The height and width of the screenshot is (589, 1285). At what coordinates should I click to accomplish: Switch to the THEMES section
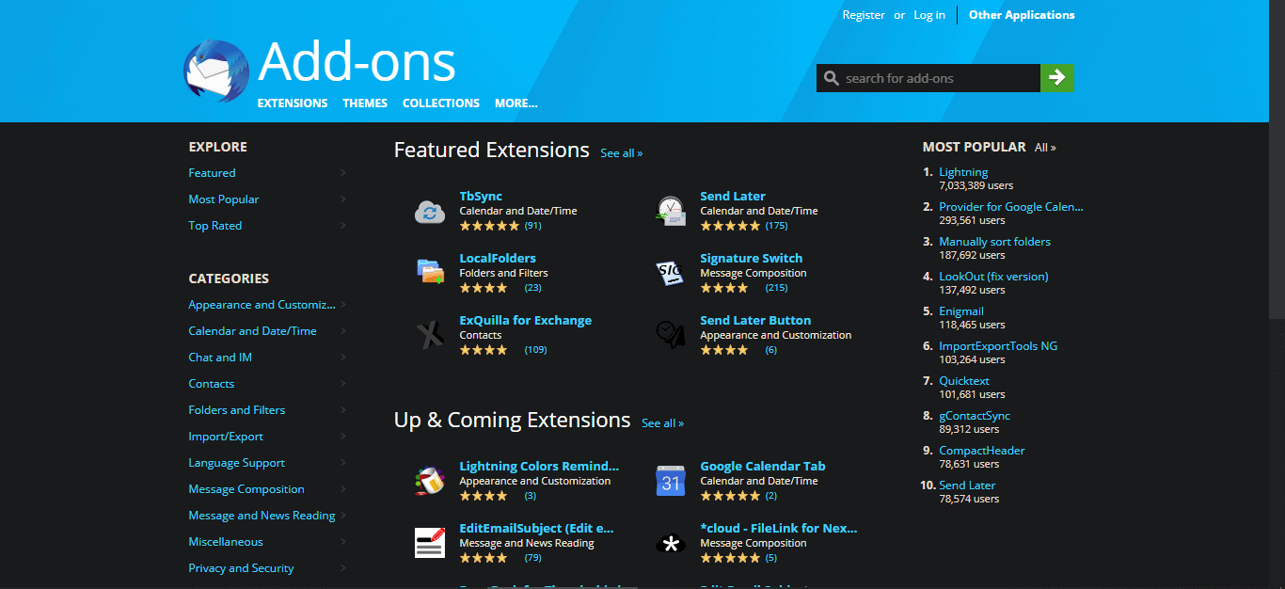pos(365,103)
